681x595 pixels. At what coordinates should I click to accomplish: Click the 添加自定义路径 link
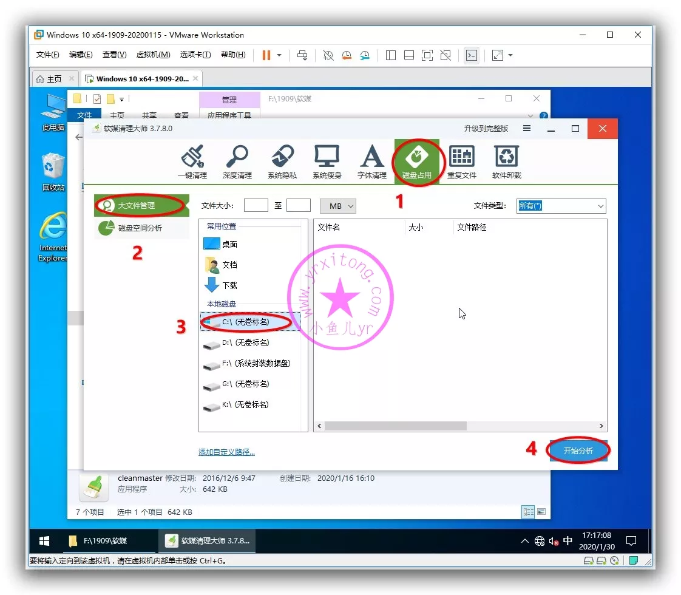tap(226, 452)
